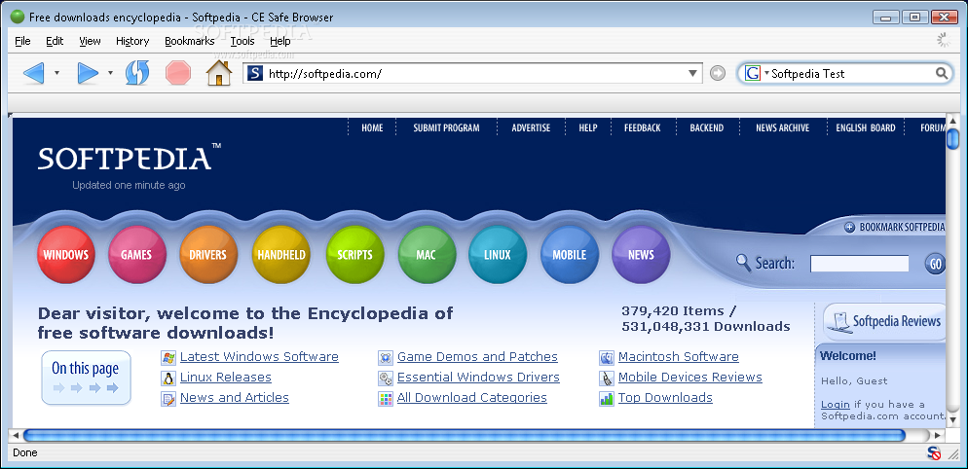Screen dimensions: 968x469
Task: Click the Softpedia Reviews button
Action: point(885,321)
